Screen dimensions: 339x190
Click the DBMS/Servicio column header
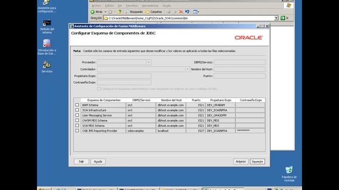[x=141, y=100]
